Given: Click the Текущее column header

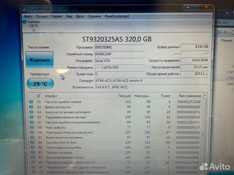Looking at the screenshot, I should point(124,96).
